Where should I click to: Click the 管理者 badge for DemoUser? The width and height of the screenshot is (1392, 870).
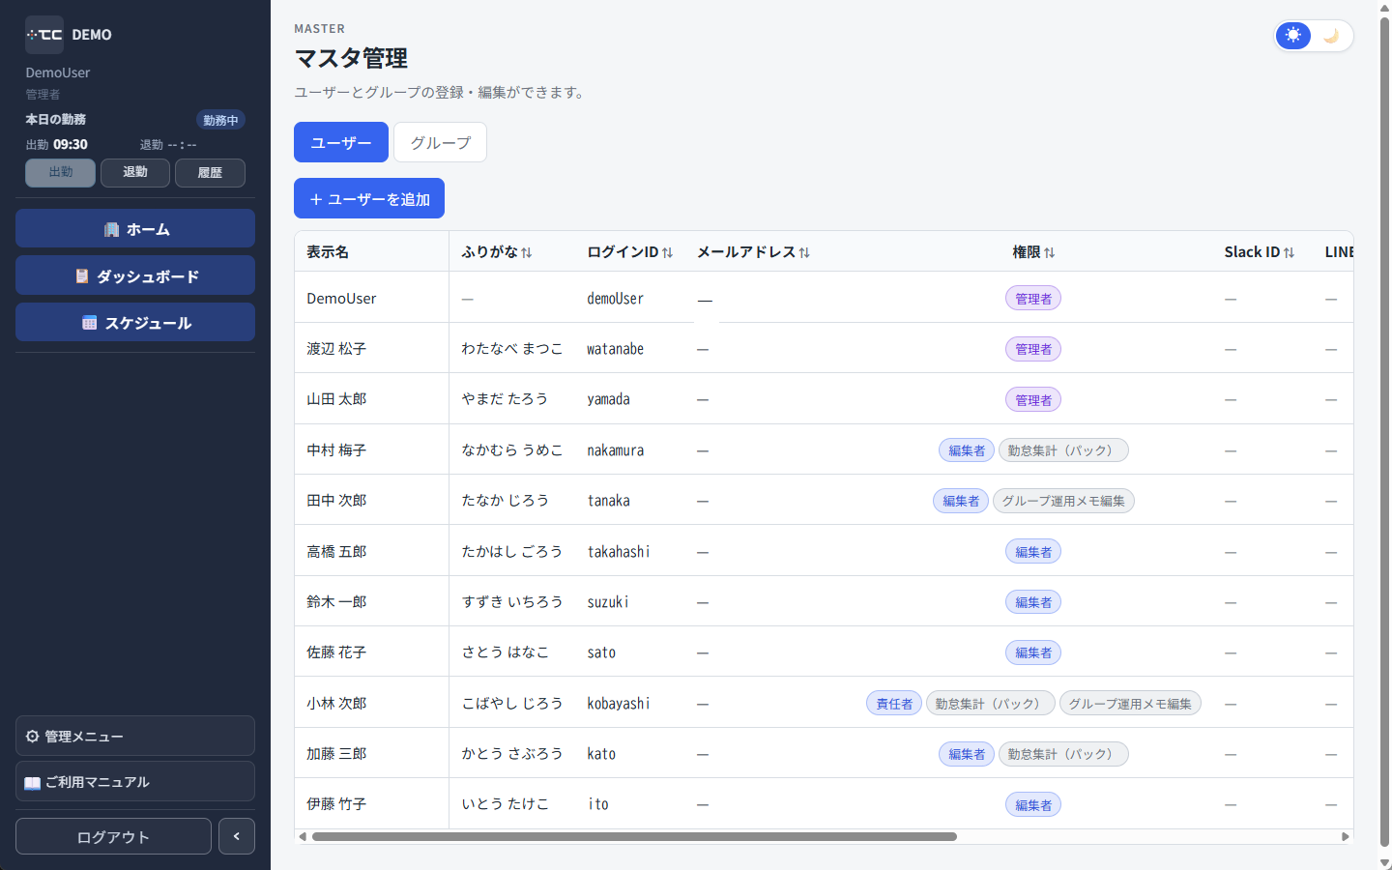coord(1033,299)
